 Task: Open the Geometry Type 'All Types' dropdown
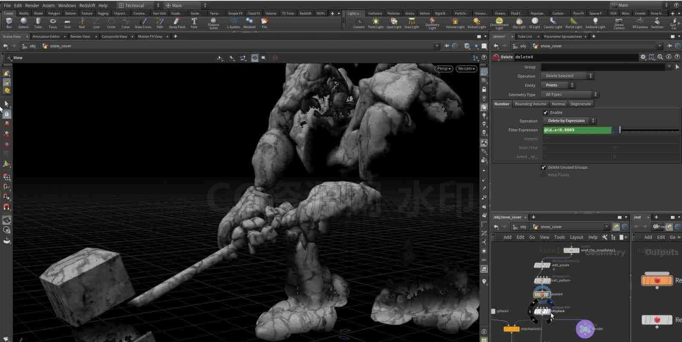click(x=570, y=95)
